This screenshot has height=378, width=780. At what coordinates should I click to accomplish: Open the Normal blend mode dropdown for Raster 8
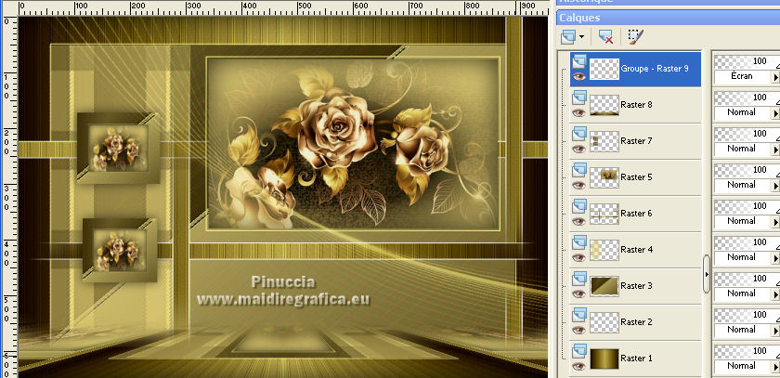click(747, 113)
